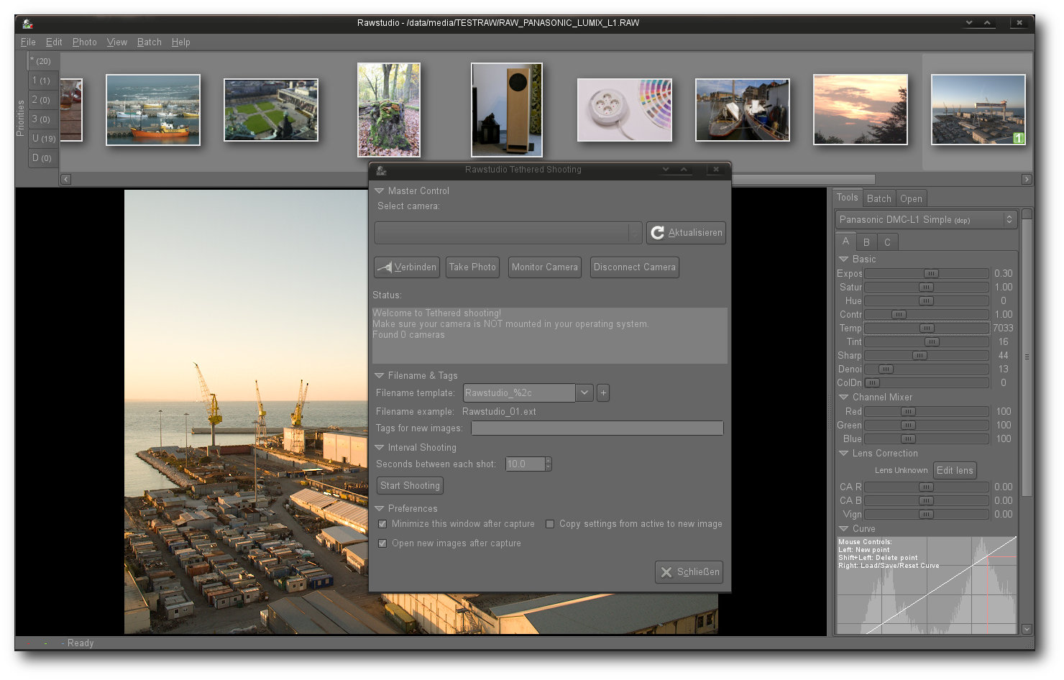Screen dimensions: 1064x680
Task: Open the View menu
Action: pyautogui.click(x=117, y=42)
